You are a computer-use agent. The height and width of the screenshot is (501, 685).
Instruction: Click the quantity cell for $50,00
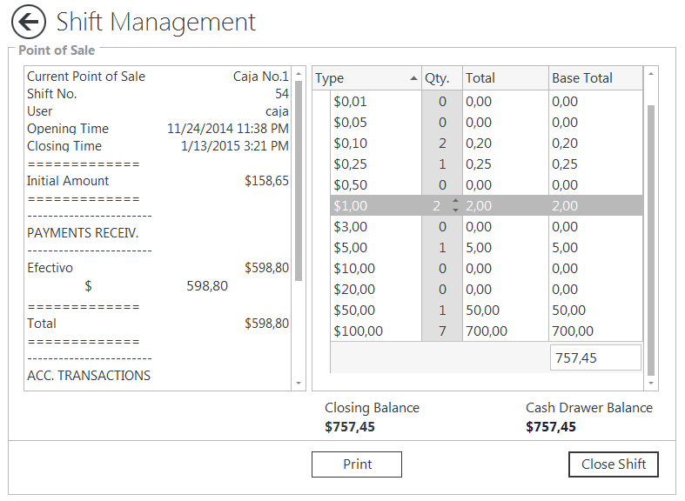tap(441, 311)
